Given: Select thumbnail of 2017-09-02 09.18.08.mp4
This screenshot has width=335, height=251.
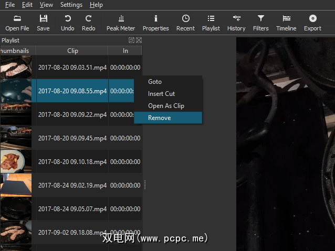Looking at the screenshot, I should (x=16, y=232).
